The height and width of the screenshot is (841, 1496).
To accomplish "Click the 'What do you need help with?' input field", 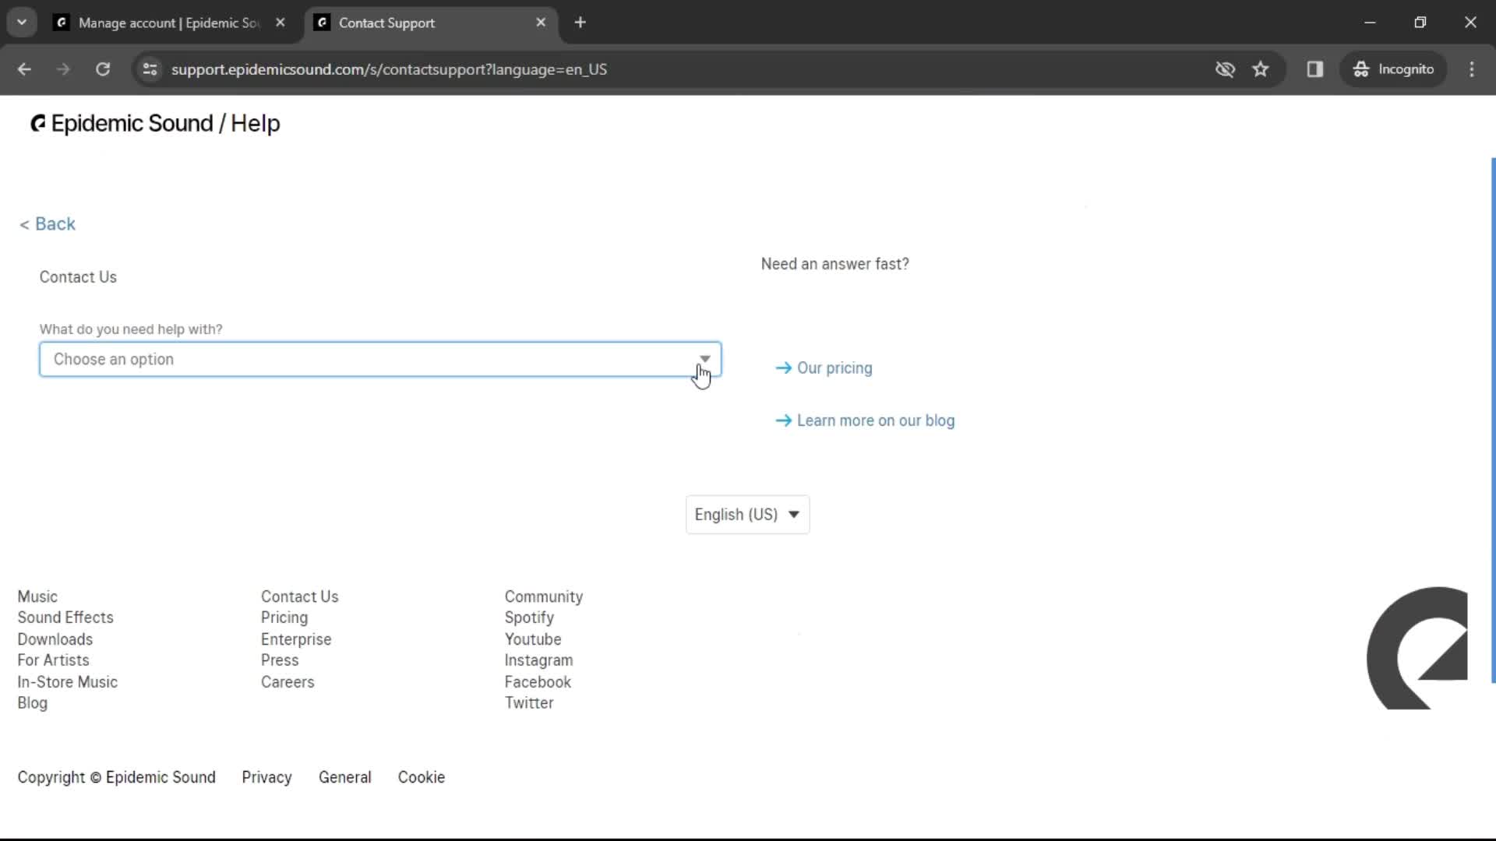I will point(381,358).
